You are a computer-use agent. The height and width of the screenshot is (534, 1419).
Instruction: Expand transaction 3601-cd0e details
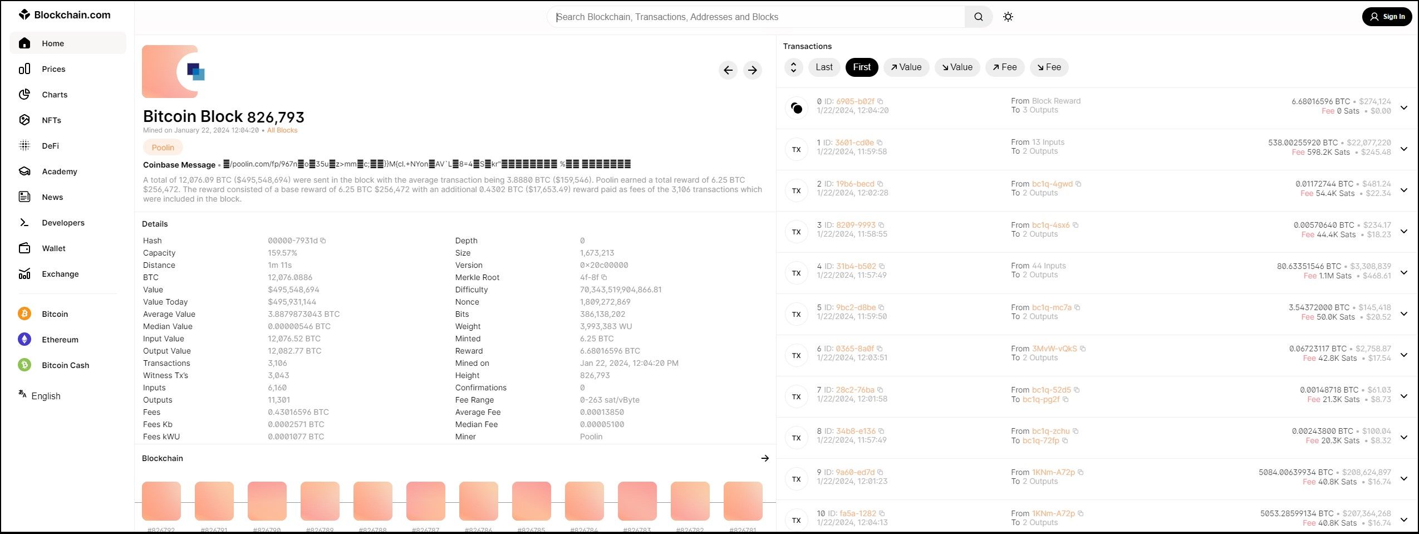(x=1403, y=149)
